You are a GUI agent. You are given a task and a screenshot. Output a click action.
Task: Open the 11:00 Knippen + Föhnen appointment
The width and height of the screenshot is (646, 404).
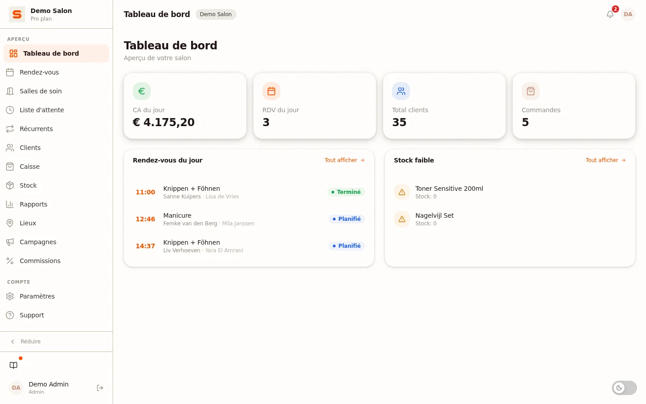249,192
